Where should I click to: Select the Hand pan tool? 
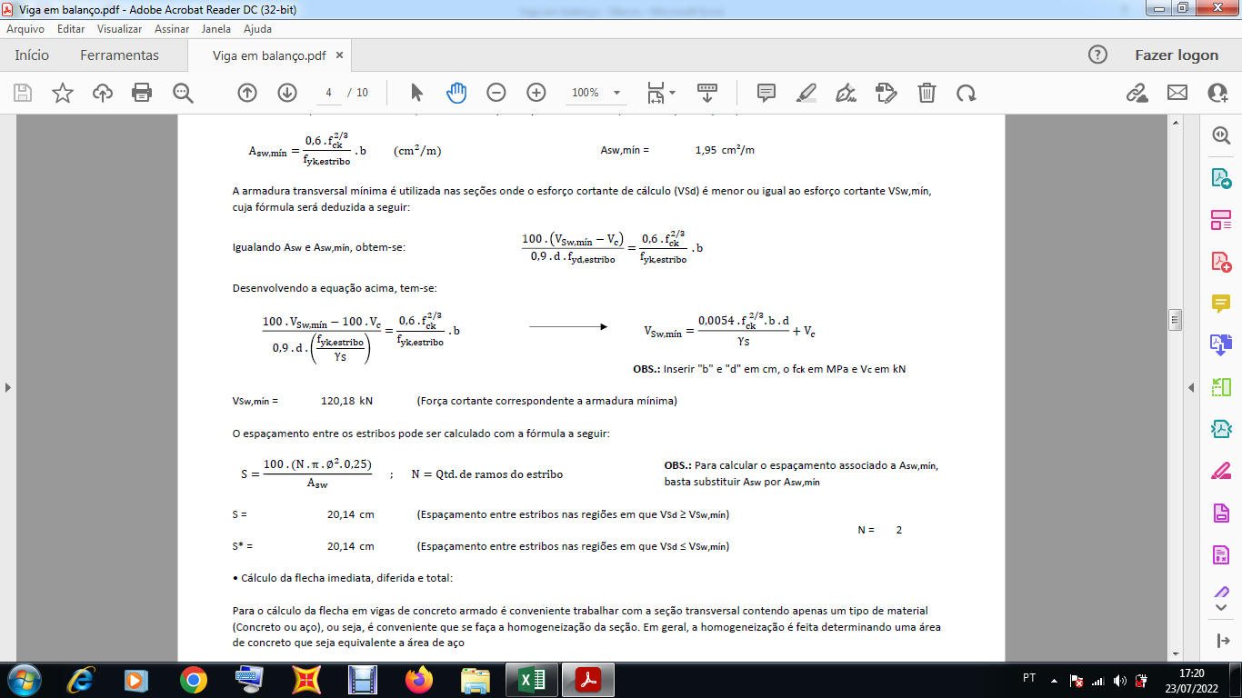pyautogui.click(x=456, y=93)
